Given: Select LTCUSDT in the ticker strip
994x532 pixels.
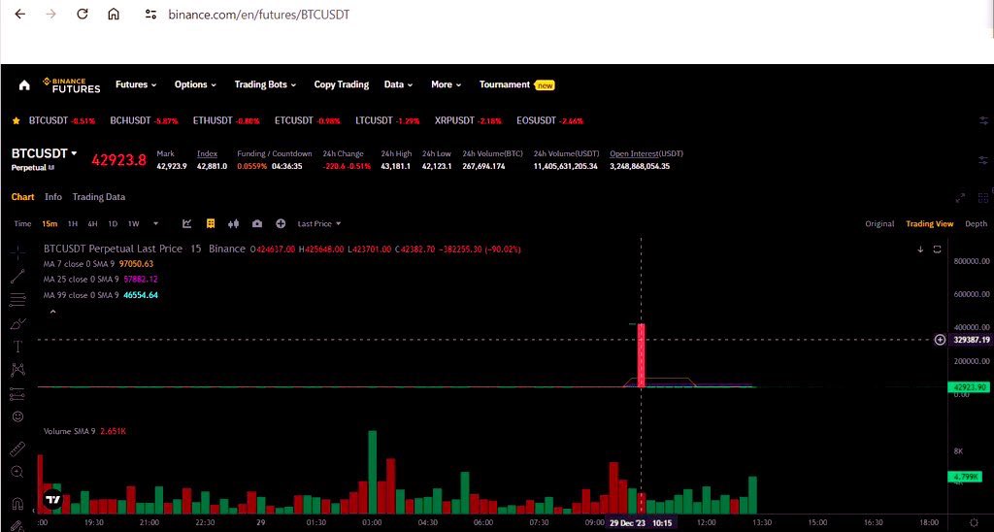Looking at the screenshot, I should (x=387, y=120).
